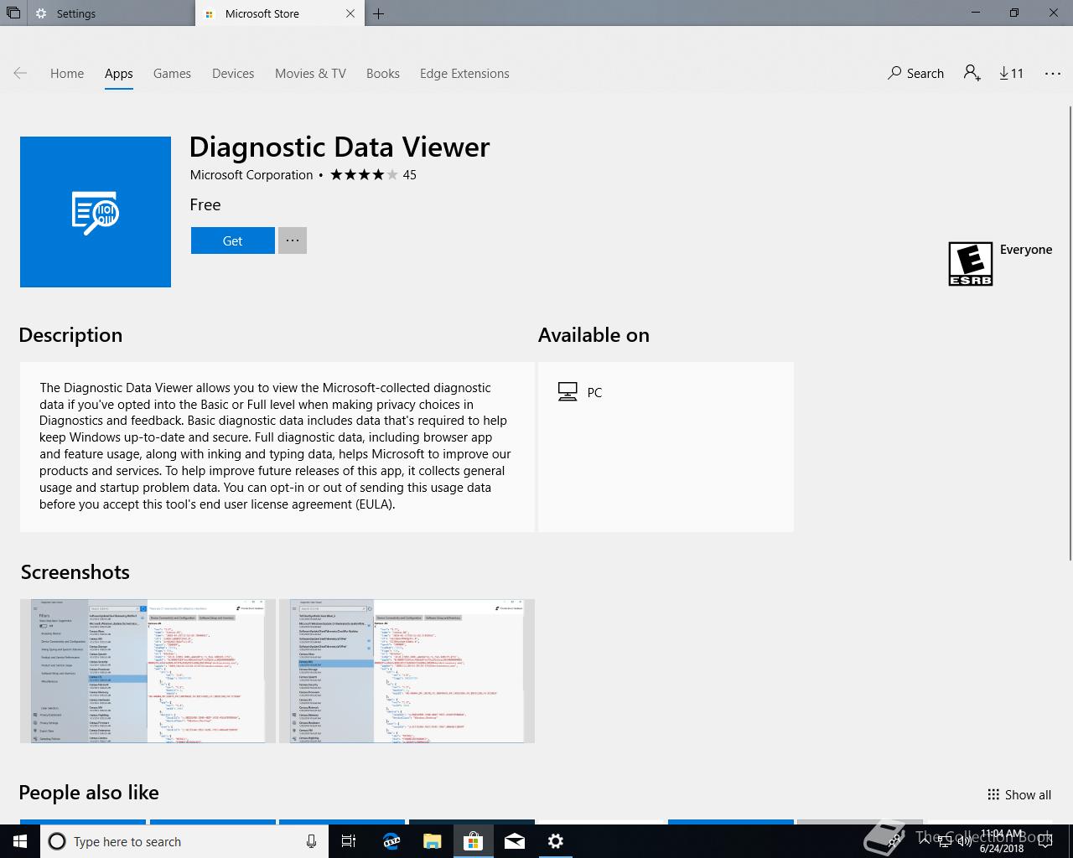The height and width of the screenshot is (858, 1073).
Task: Open the Home section
Action: [67, 74]
